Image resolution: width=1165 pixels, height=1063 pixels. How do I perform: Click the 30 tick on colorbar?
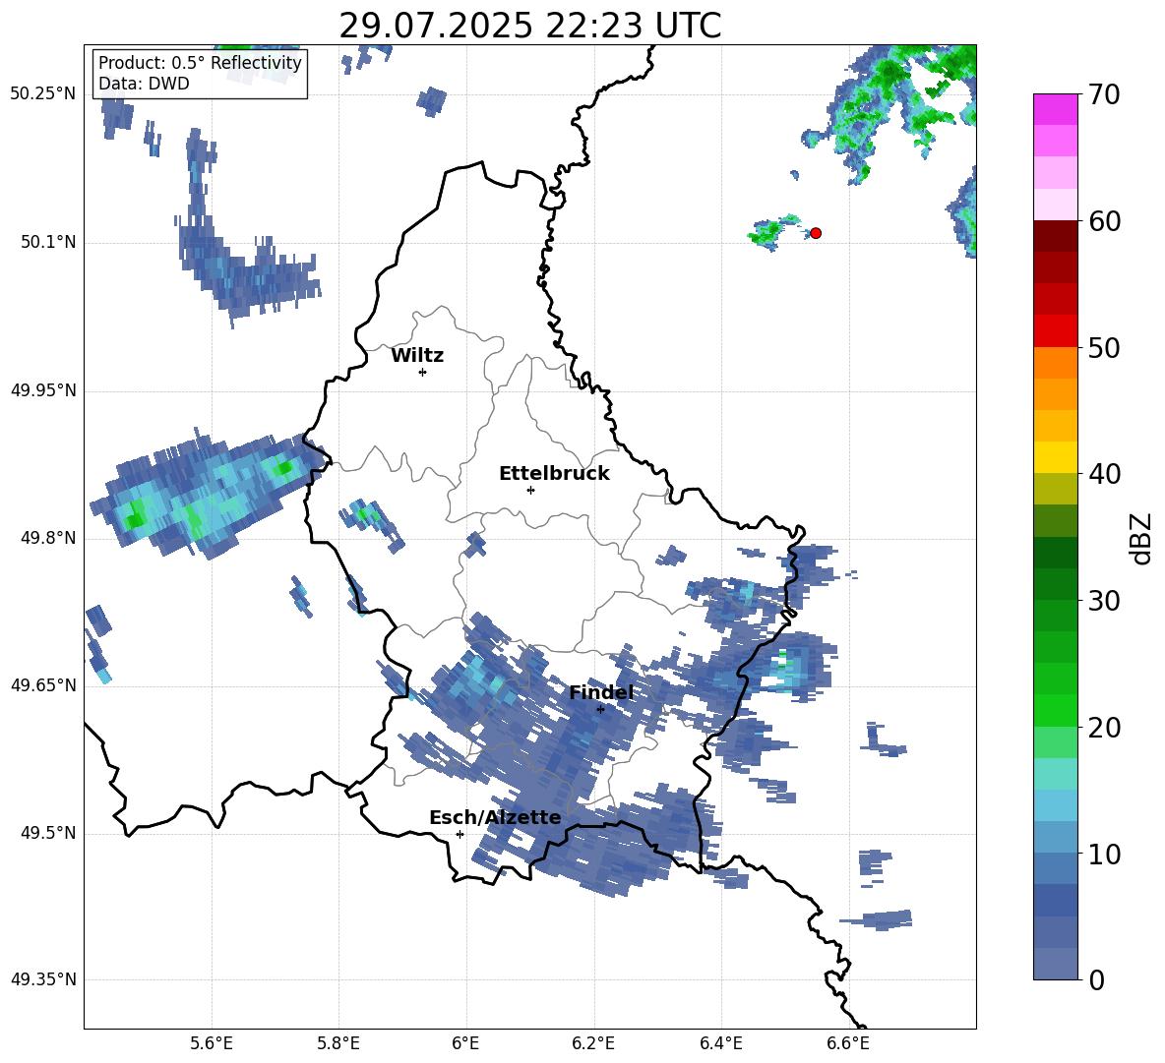(1104, 601)
